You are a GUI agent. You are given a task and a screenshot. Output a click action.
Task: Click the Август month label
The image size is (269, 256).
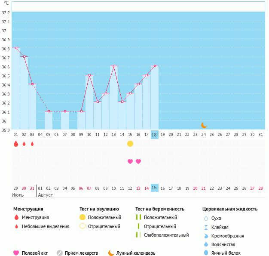(x=45, y=195)
